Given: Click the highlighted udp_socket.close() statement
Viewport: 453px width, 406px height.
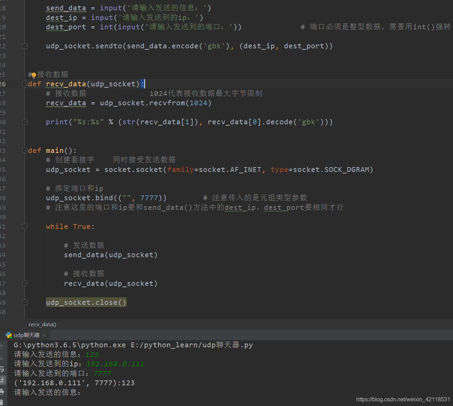Looking at the screenshot, I should pos(86,302).
